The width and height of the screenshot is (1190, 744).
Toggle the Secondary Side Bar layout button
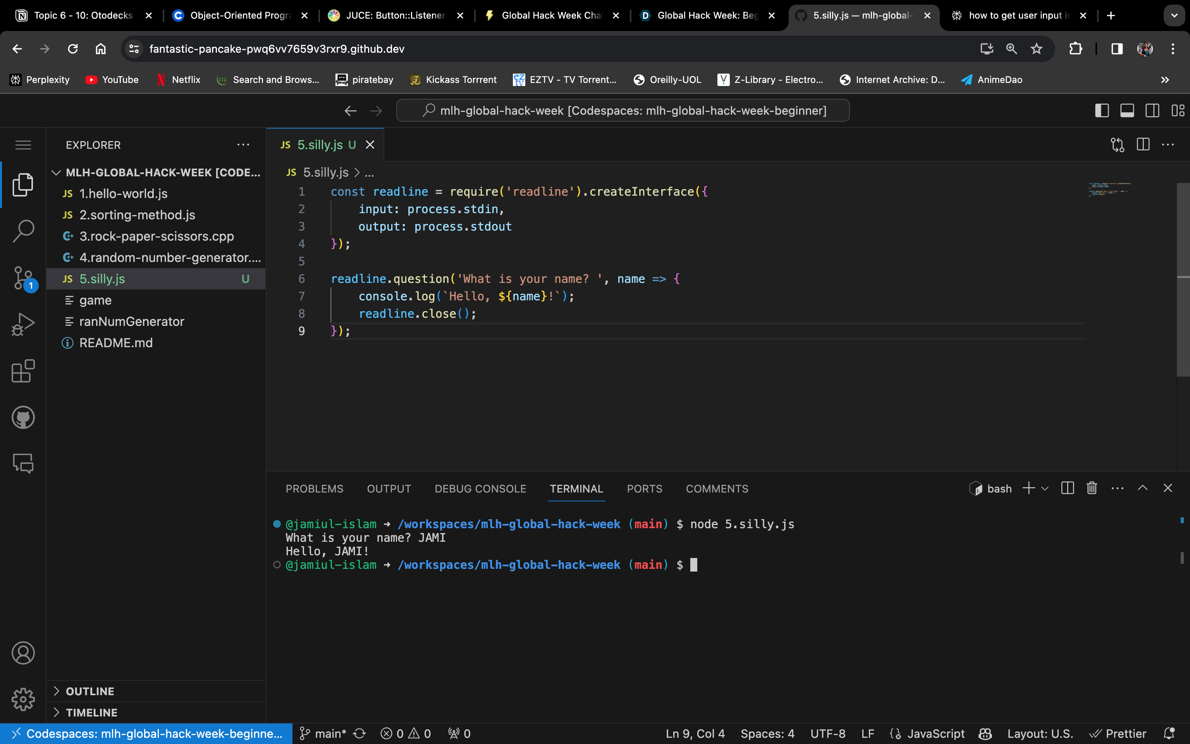click(x=1152, y=111)
